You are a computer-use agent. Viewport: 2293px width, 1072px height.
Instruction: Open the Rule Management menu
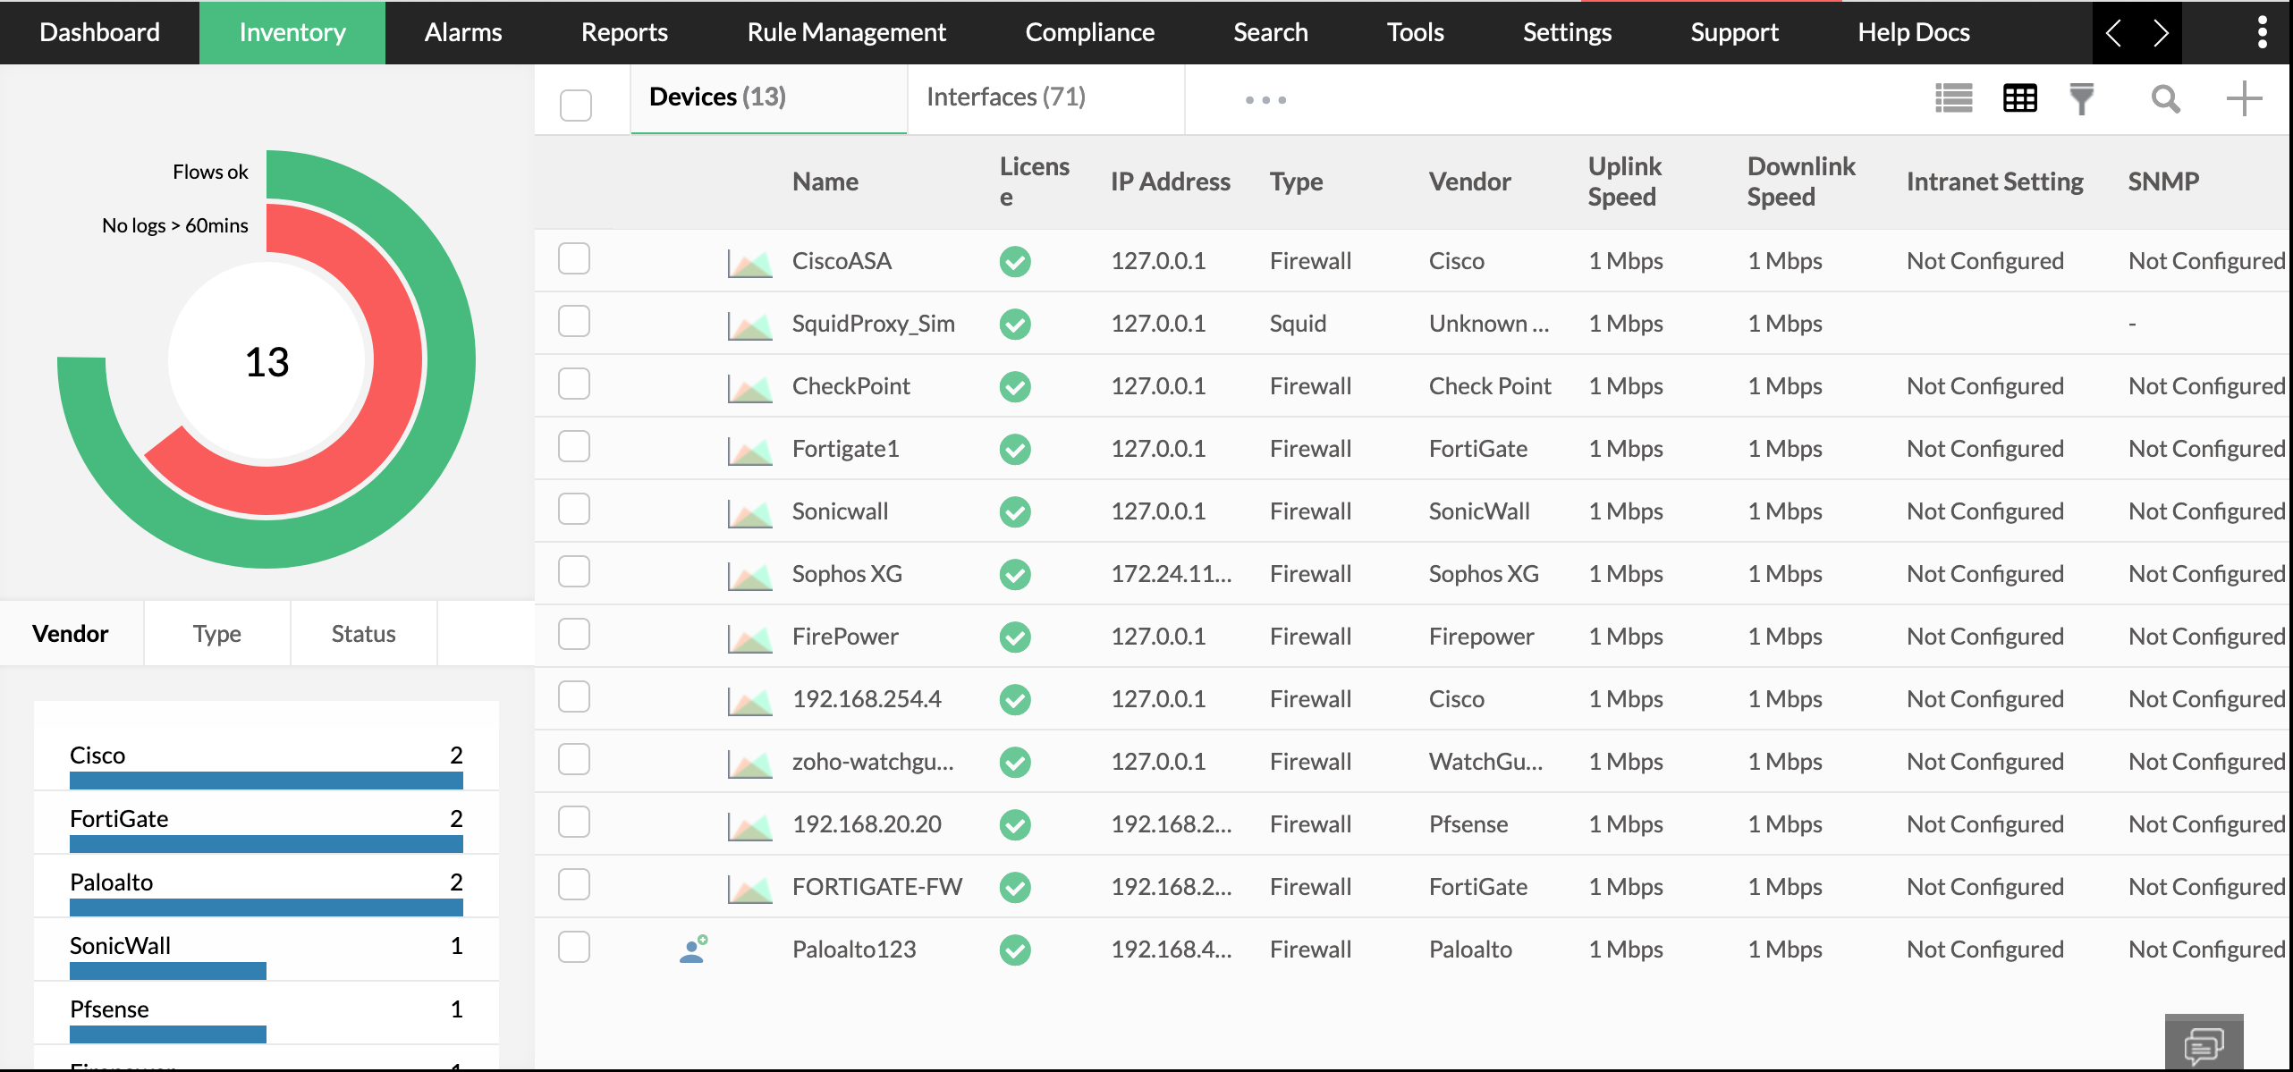(x=846, y=32)
